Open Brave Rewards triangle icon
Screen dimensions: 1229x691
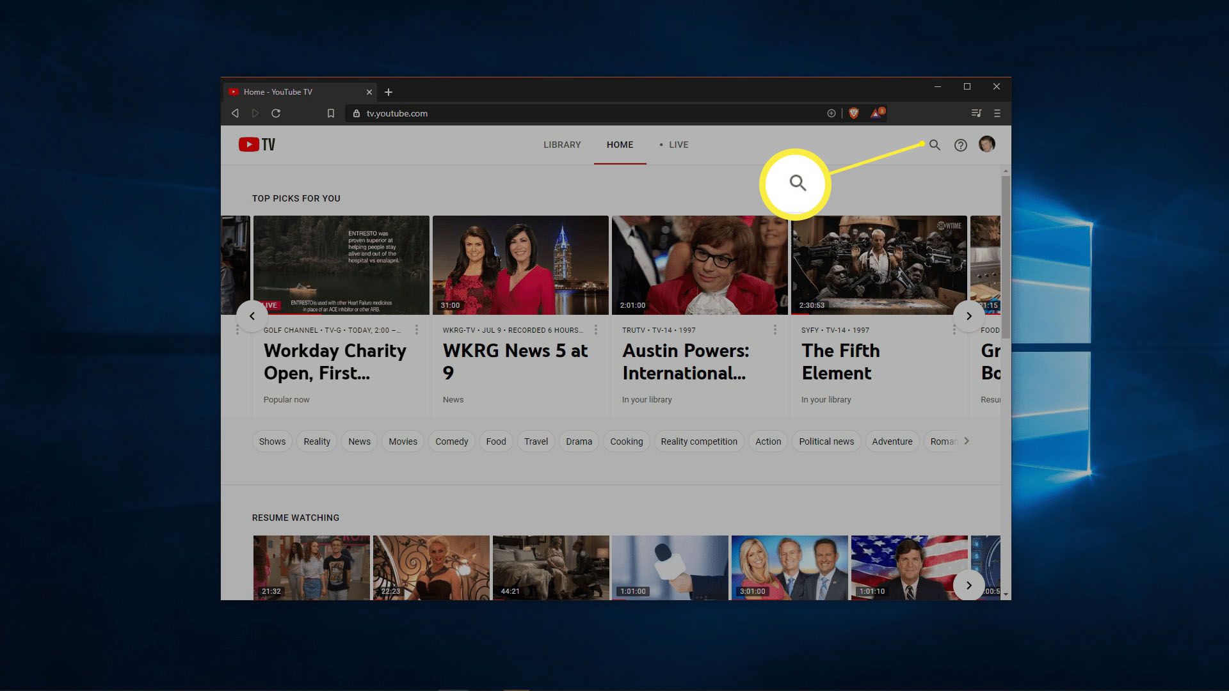pyautogui.click(x=876, y=113)
